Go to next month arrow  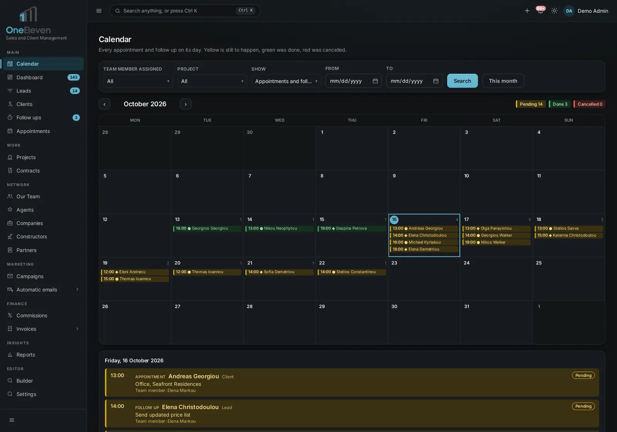point(185,104)
